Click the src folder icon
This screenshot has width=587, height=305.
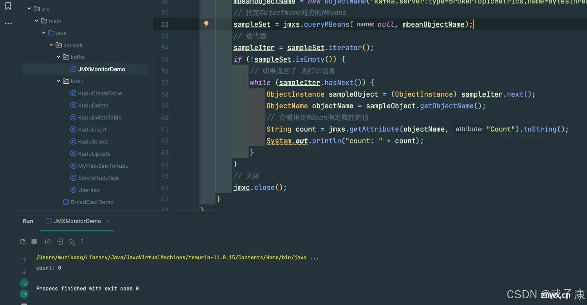(x=37, y=9)
